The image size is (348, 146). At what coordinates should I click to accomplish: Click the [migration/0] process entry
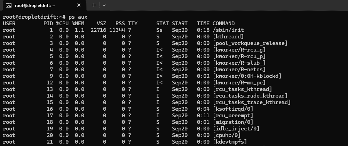tap(233, 122)
